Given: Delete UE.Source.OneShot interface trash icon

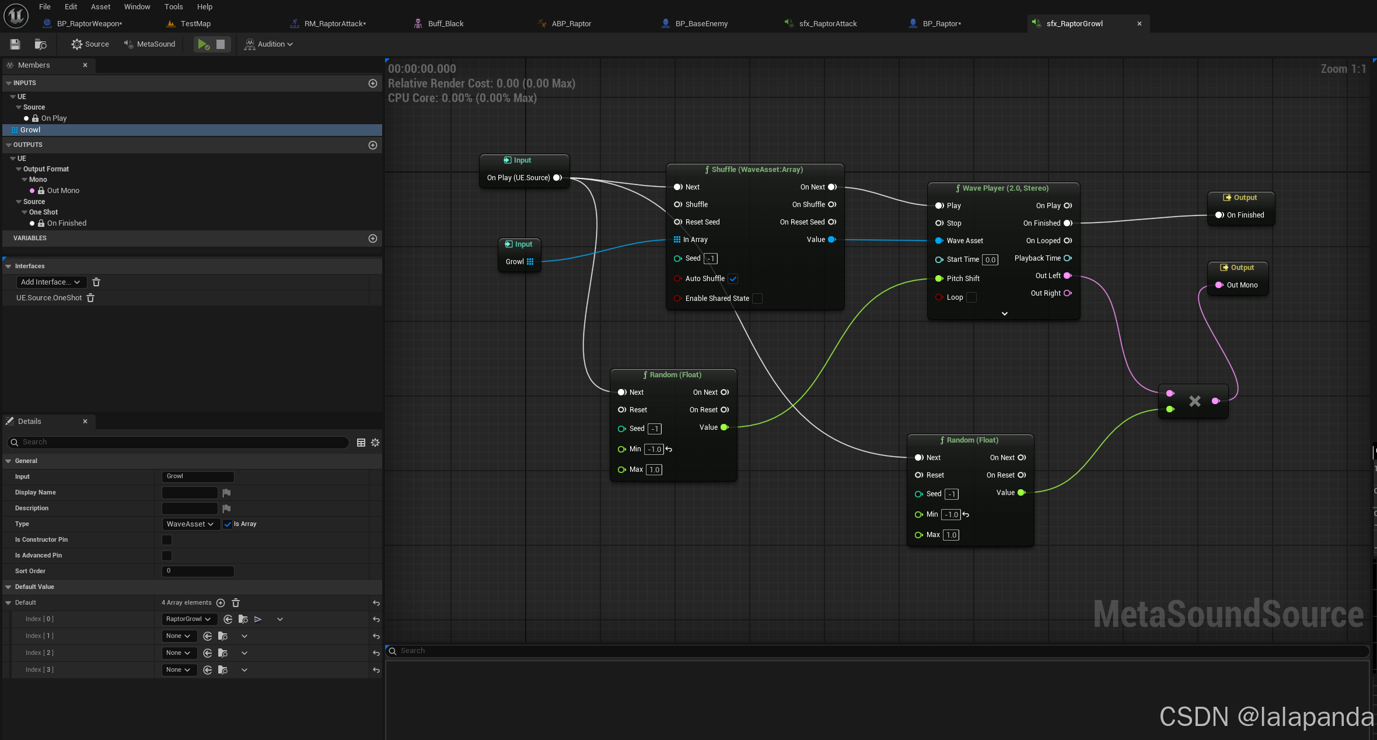Looking at the screenshot, I should 90,298.
